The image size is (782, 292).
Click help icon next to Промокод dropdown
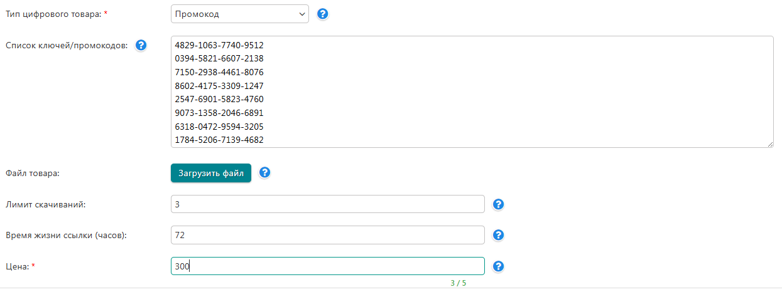(x=323, y=14)
